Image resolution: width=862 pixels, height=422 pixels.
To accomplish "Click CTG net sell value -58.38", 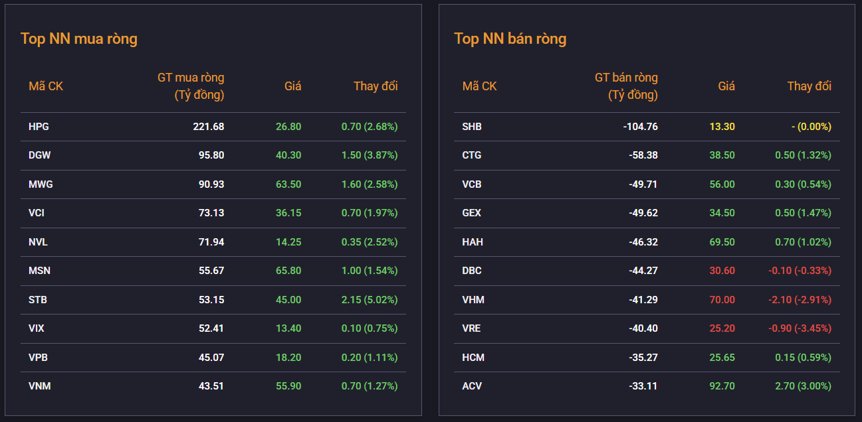I will point(643,155).
